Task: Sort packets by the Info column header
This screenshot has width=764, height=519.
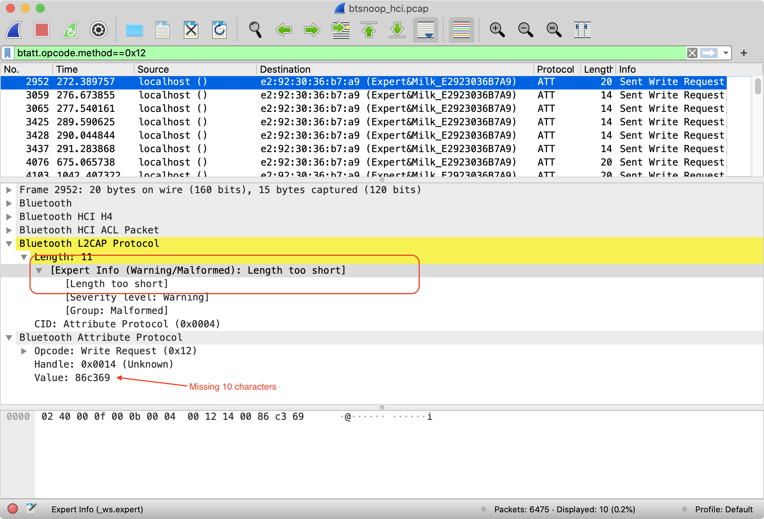Action: click(689, 69)
